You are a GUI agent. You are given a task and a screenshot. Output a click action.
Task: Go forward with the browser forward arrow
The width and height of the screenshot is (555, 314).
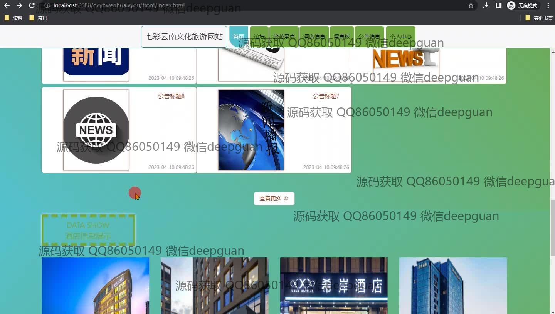coord(19,5)
